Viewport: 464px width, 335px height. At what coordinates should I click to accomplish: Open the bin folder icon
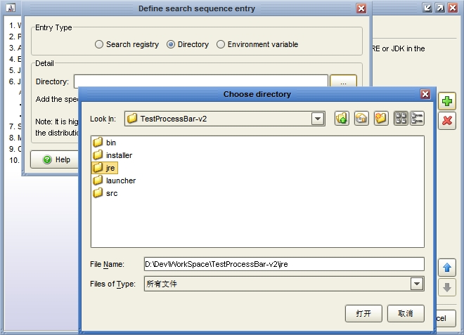(x=97, y=143)
